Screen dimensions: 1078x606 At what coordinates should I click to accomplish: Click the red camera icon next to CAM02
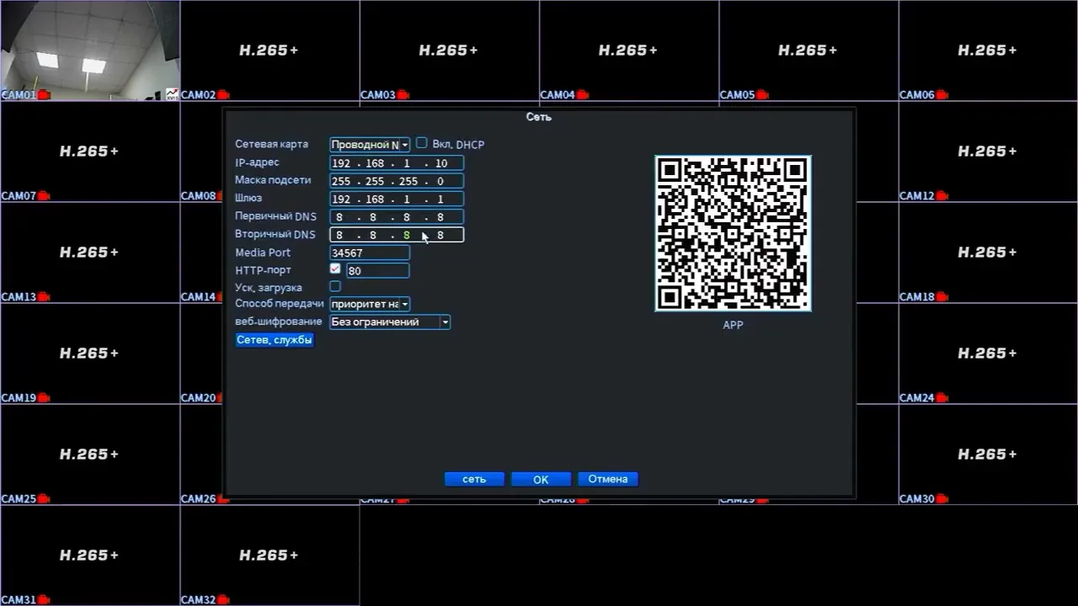point(223,95)
